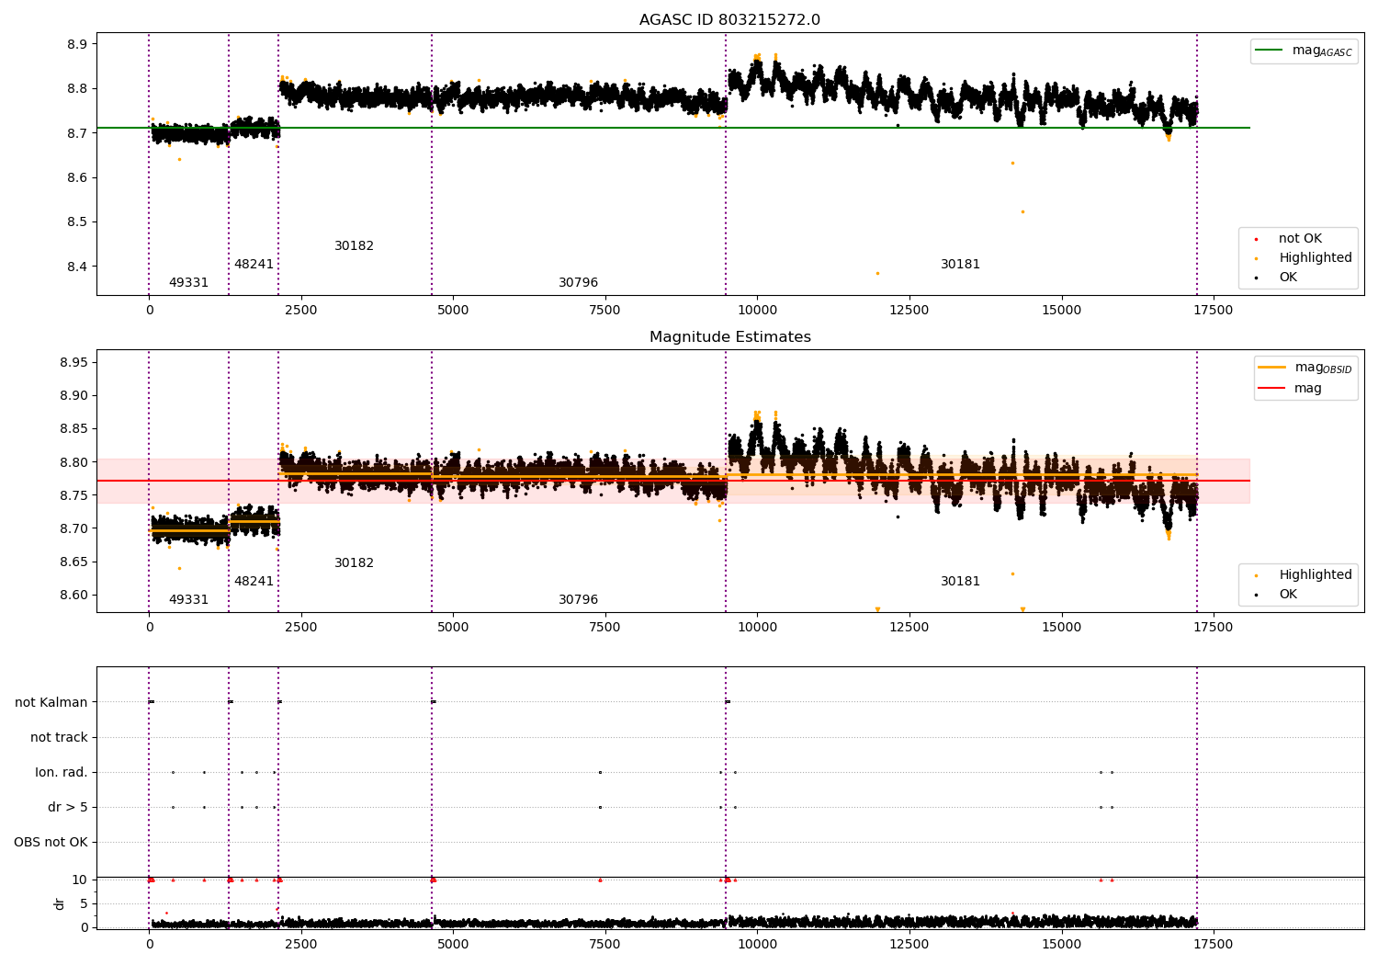The image size is (1378, 965).
Task: Select the 'dr > 5' axis label
Action: coord(68,808)
